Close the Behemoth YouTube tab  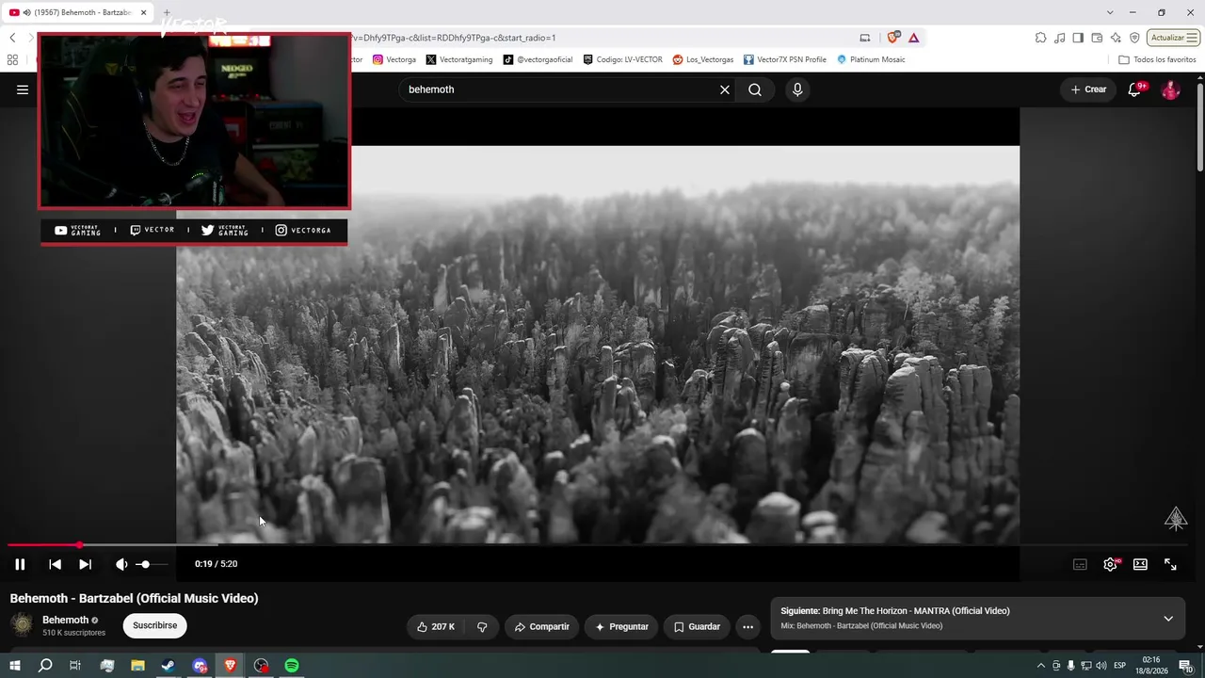tap(142, 12)
